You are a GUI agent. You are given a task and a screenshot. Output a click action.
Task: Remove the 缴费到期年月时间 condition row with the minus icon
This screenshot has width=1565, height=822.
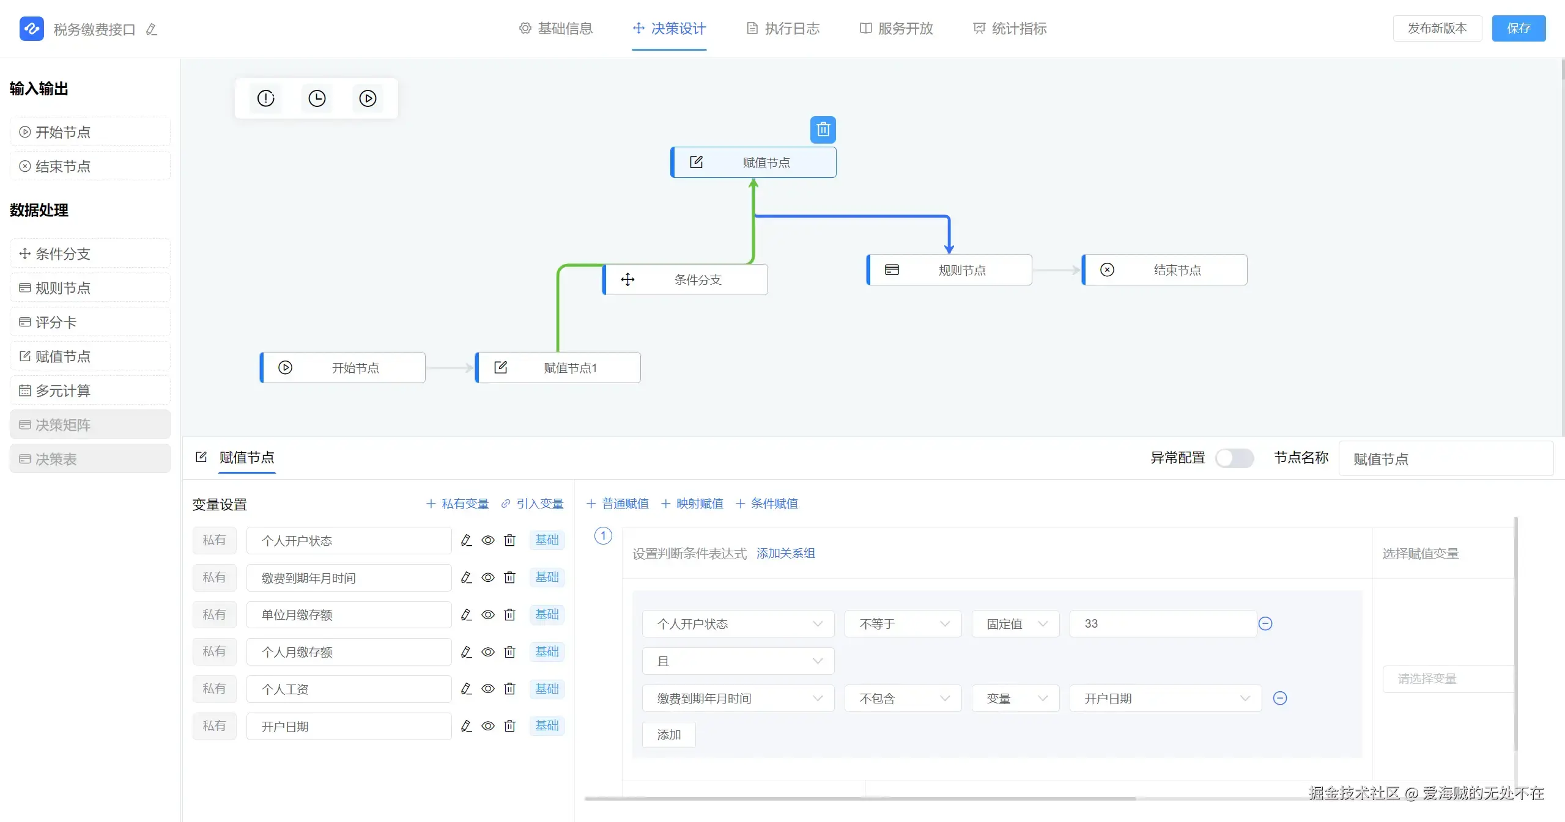point(1279,698)
